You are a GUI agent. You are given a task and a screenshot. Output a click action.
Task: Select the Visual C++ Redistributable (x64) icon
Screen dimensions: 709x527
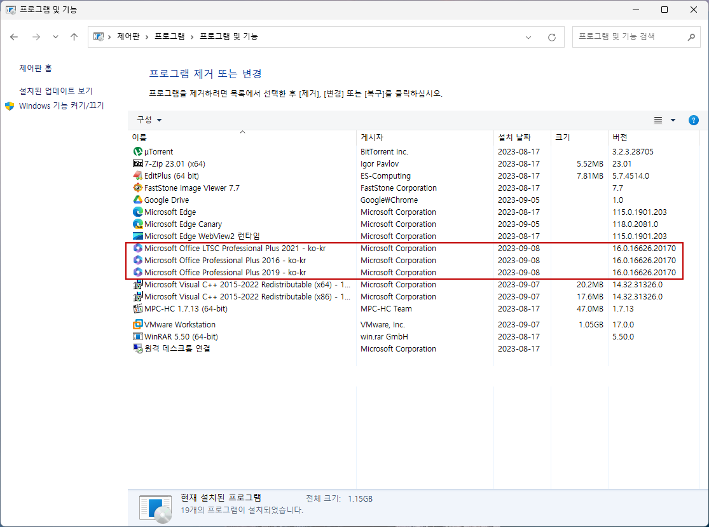click(138, 285)
